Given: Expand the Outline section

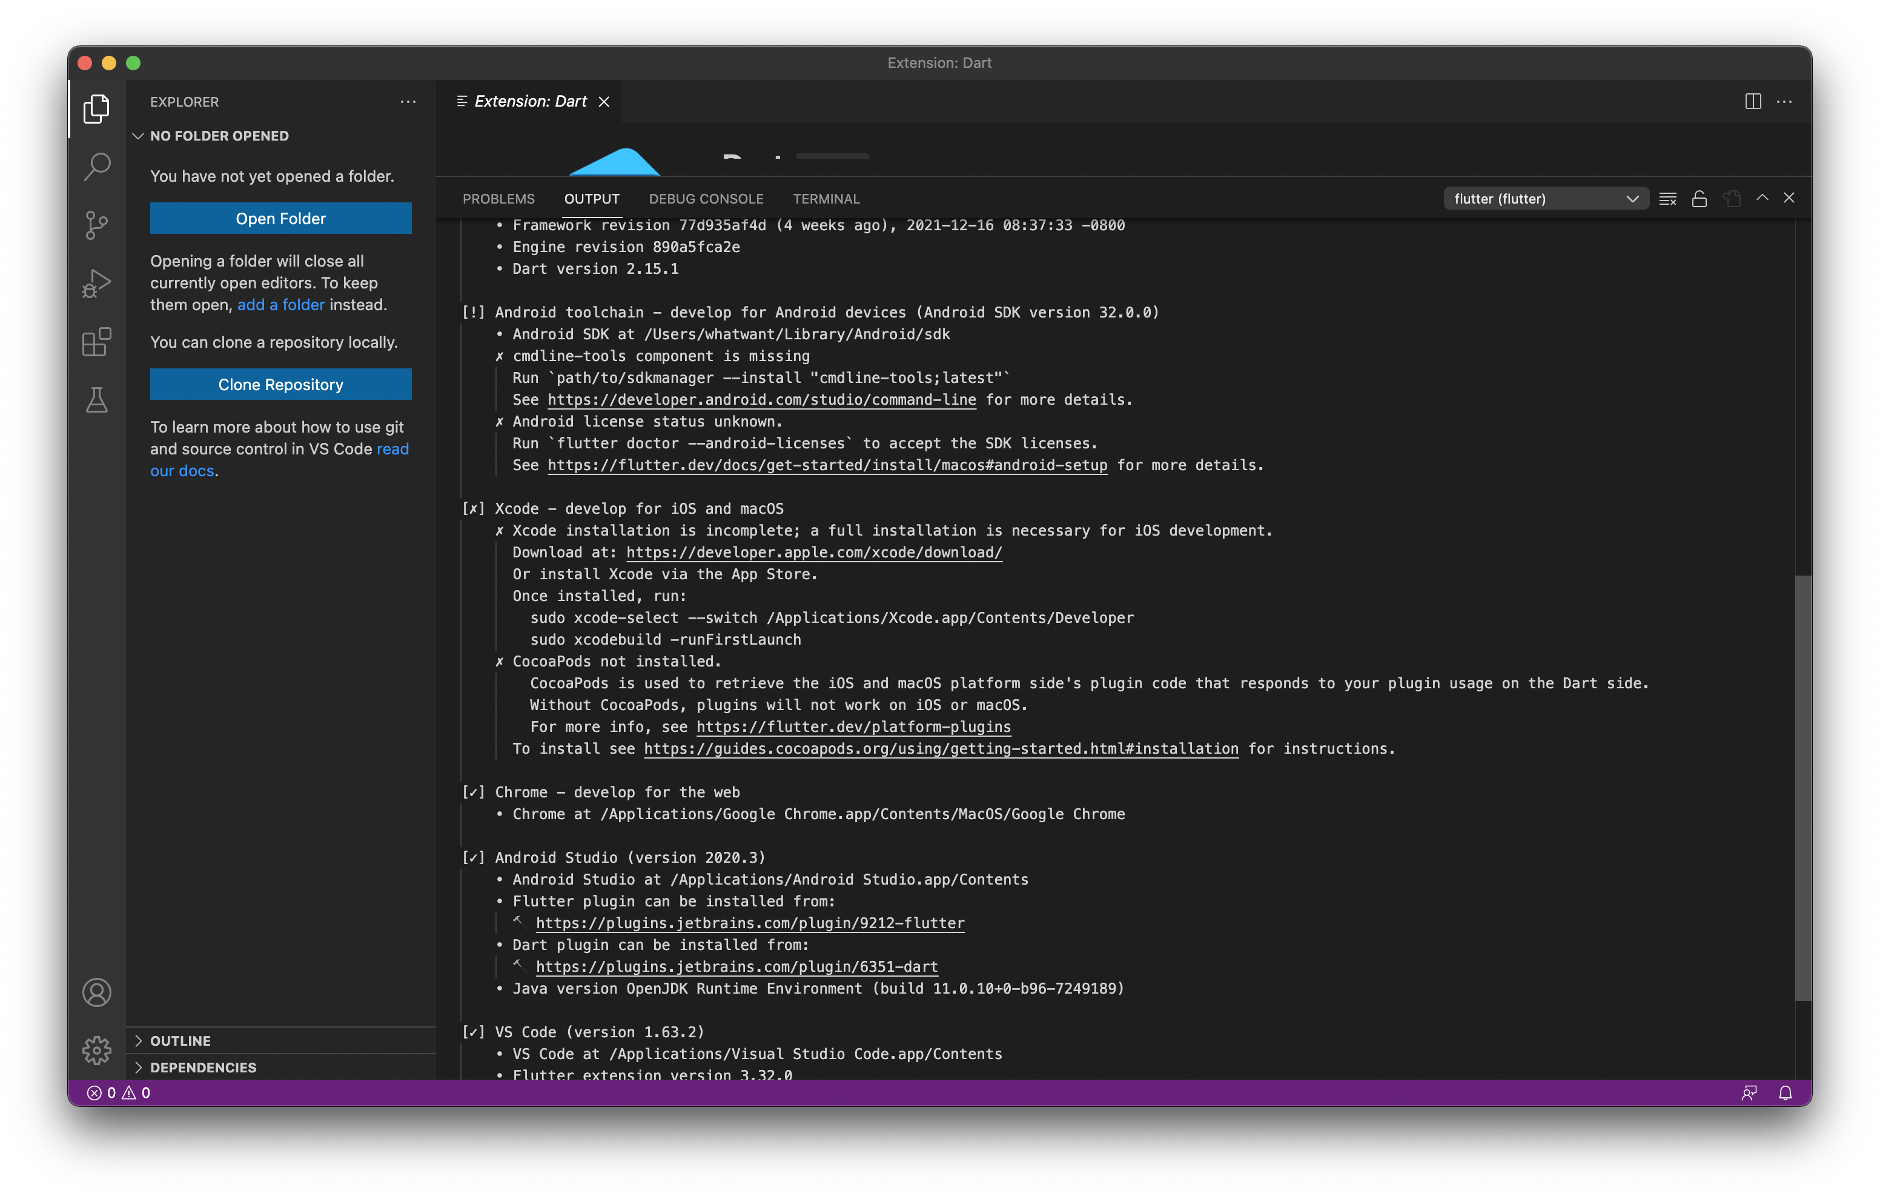Looking at the screenshot, I should (x=179, y=1040).
